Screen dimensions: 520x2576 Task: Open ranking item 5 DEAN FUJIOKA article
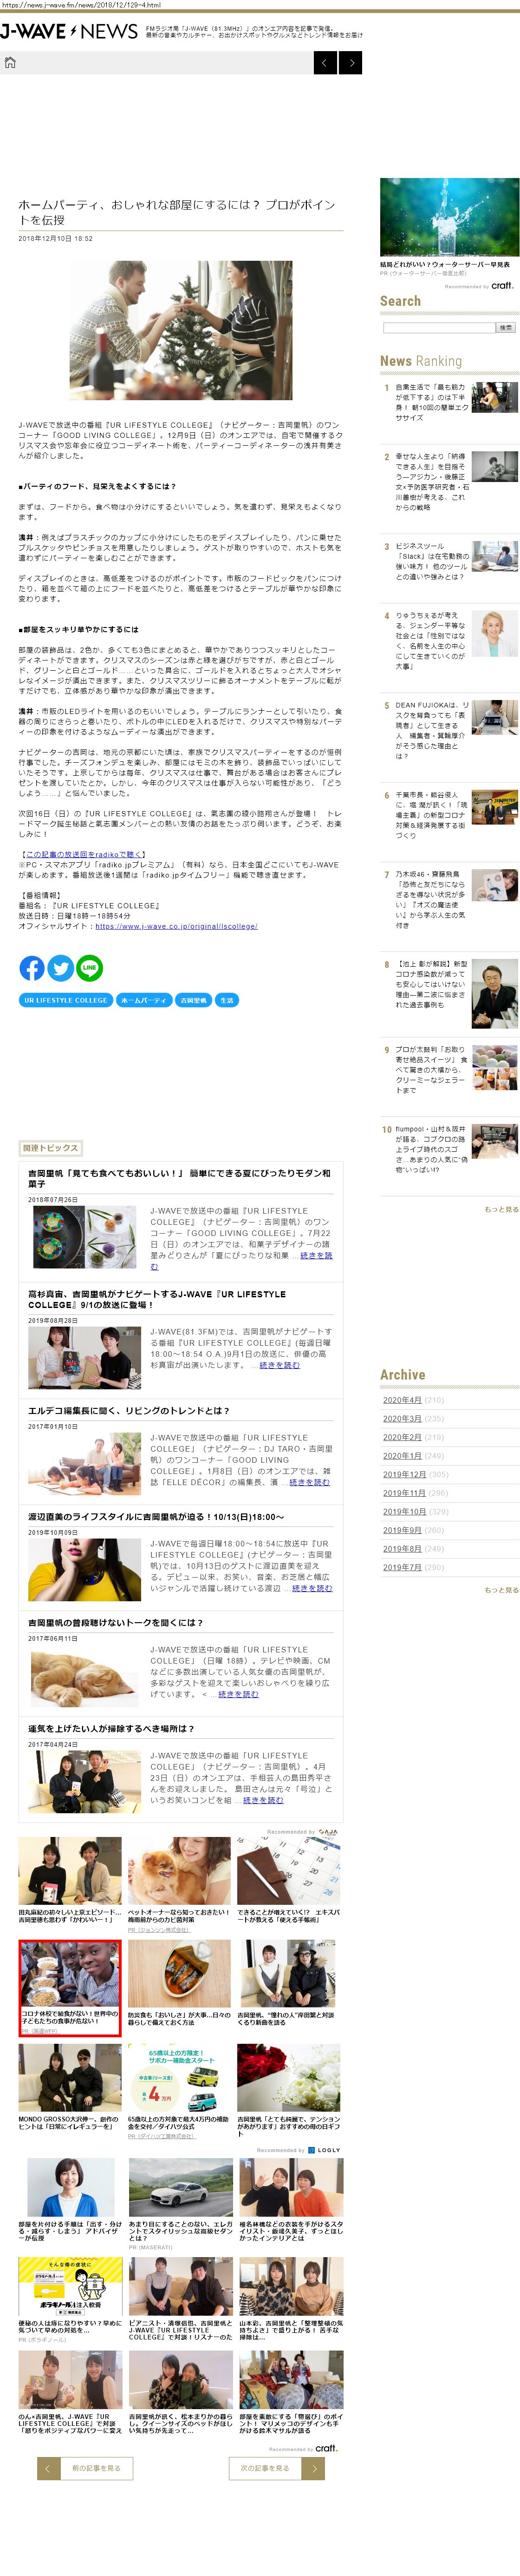[x=432, y=730]
